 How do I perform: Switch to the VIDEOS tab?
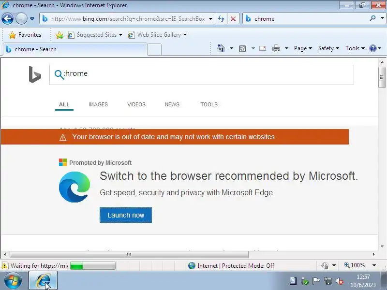136,104
